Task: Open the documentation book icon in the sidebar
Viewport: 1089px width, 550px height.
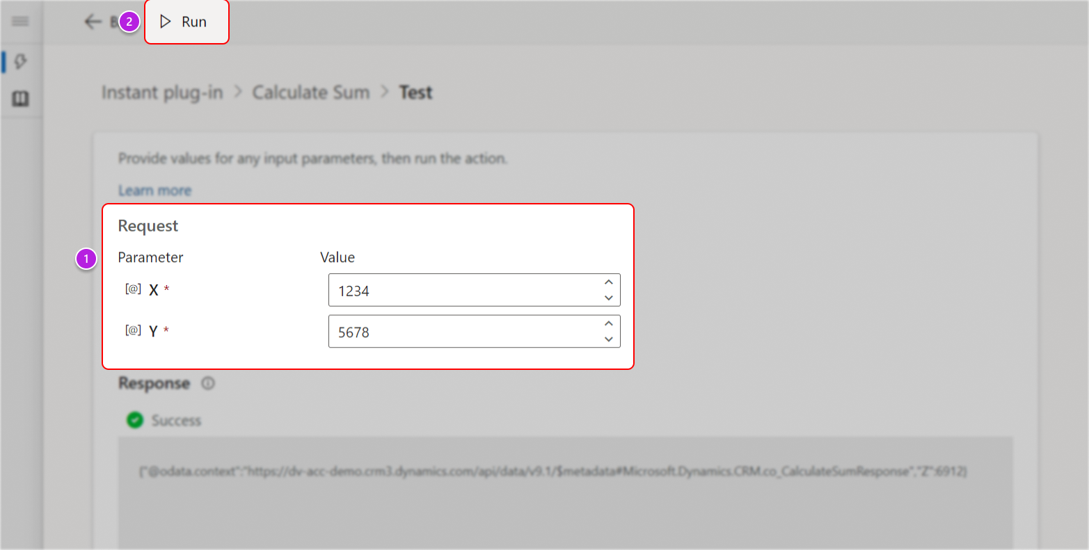Action: click(20, 98)
